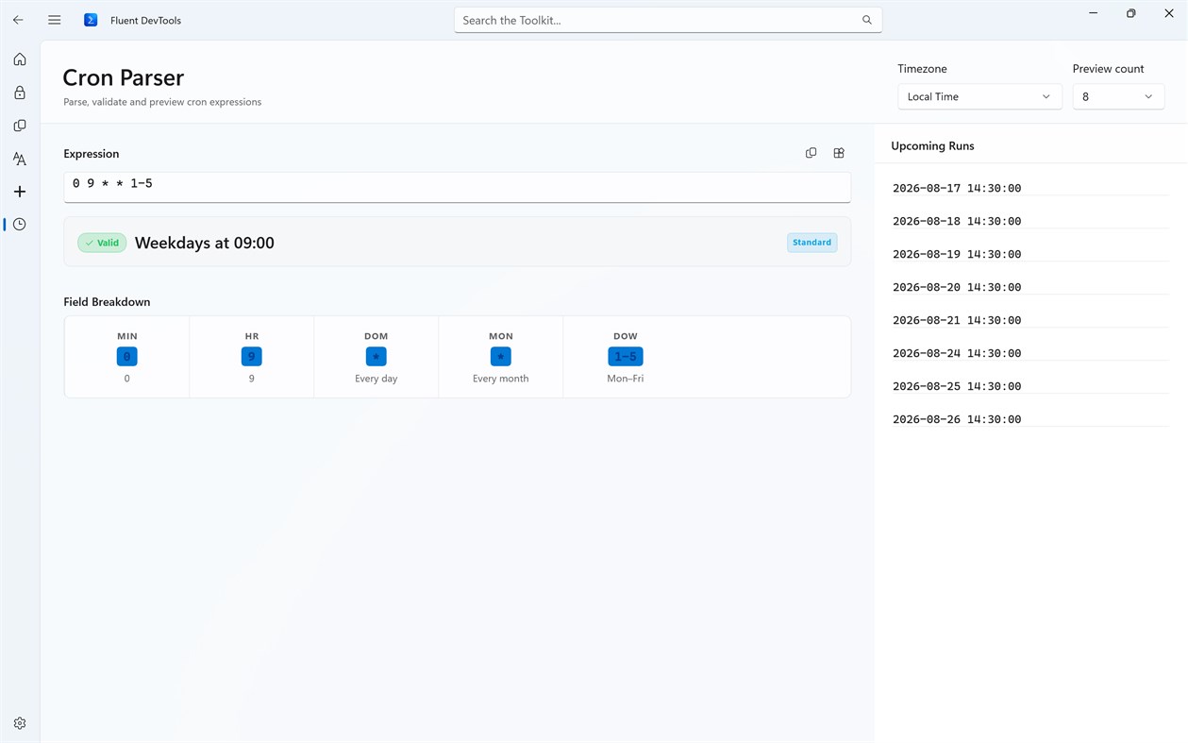Image resolution: width=1188 pixels, height=743 pixels.
Task: Click the Fluent DevTools app logo
Action: click(91, 20)
